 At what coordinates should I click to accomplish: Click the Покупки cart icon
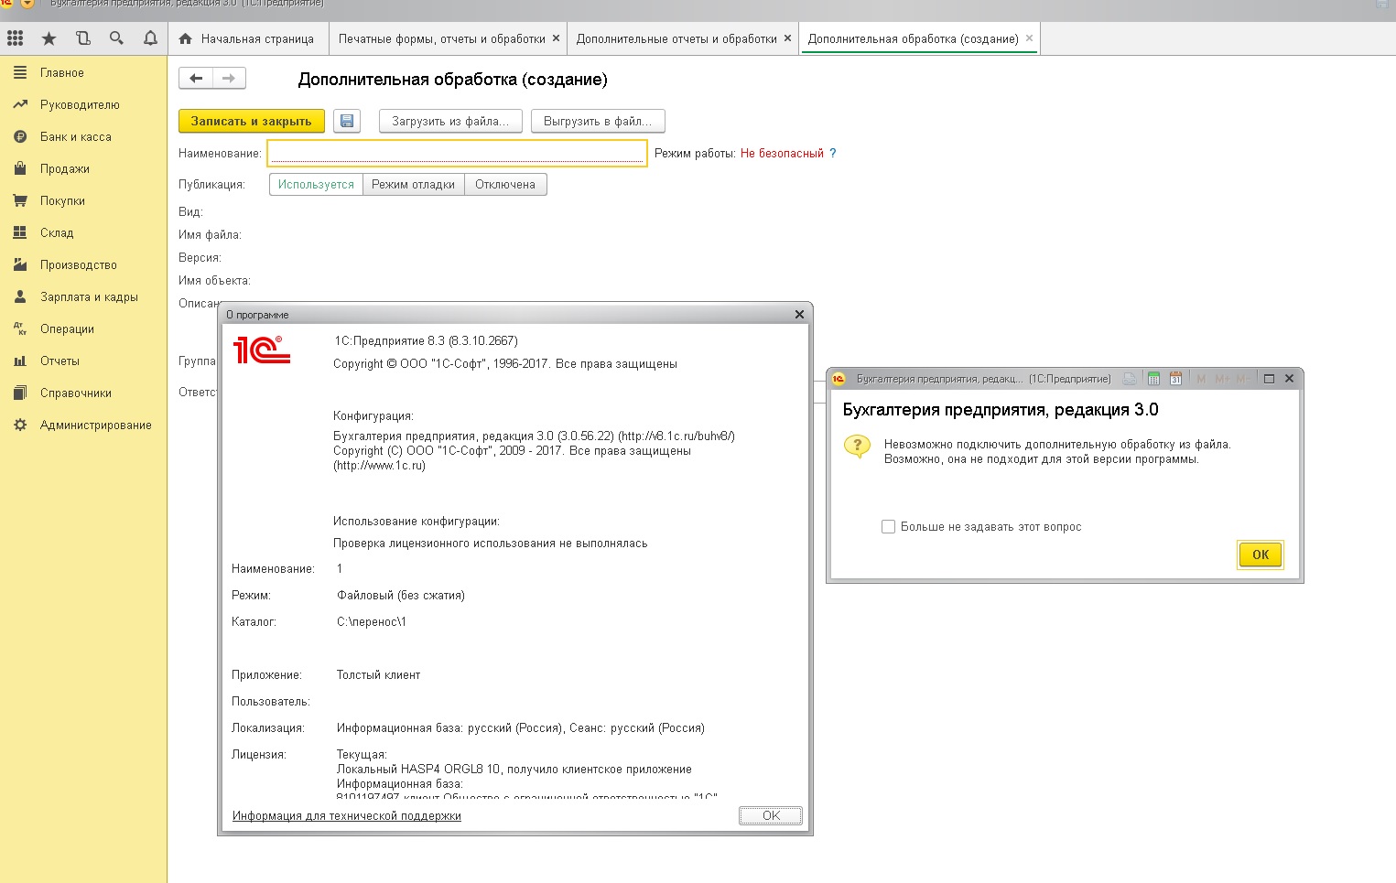pos(20,200)
